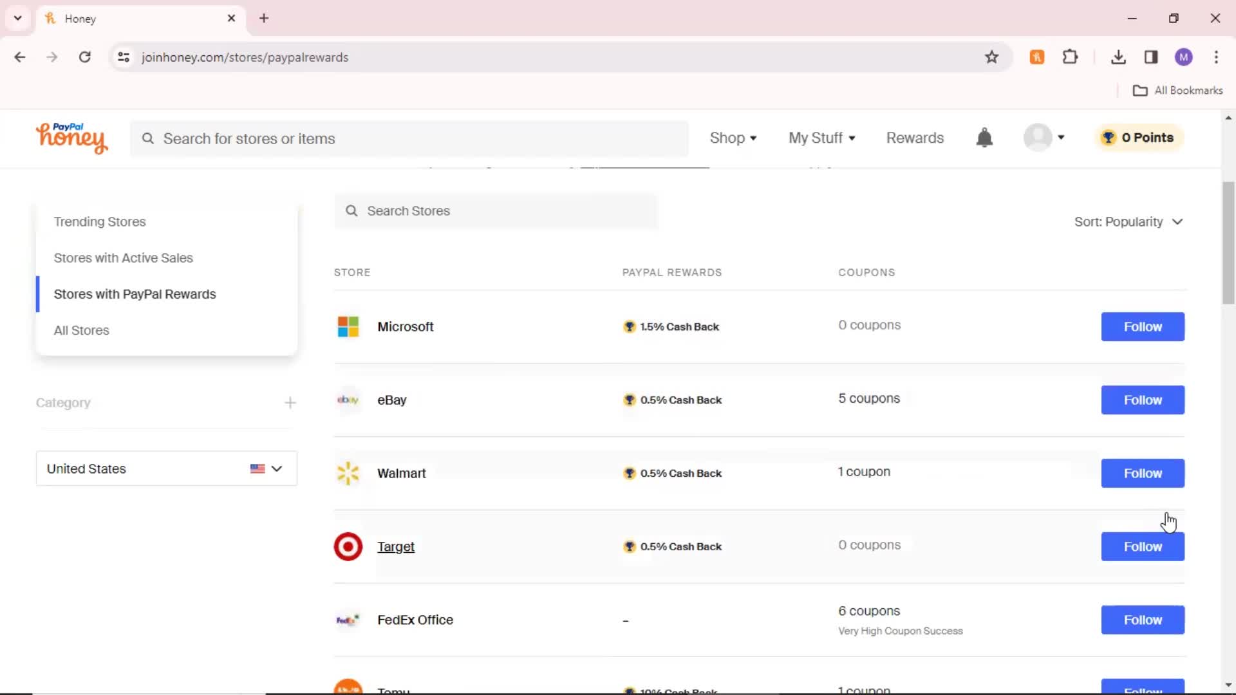Image resolution: width=1236 pixels, height=695 pixels.
Task: Click the Target bullseye logo
Action: pos(348,547)
